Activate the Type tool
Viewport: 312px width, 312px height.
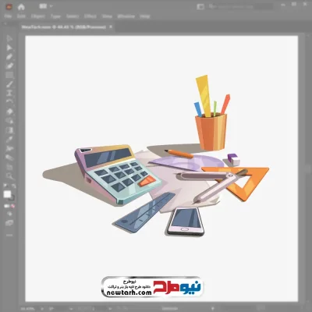coord(9,93)
